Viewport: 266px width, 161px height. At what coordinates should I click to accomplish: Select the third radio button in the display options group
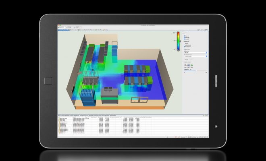(184, 46)
